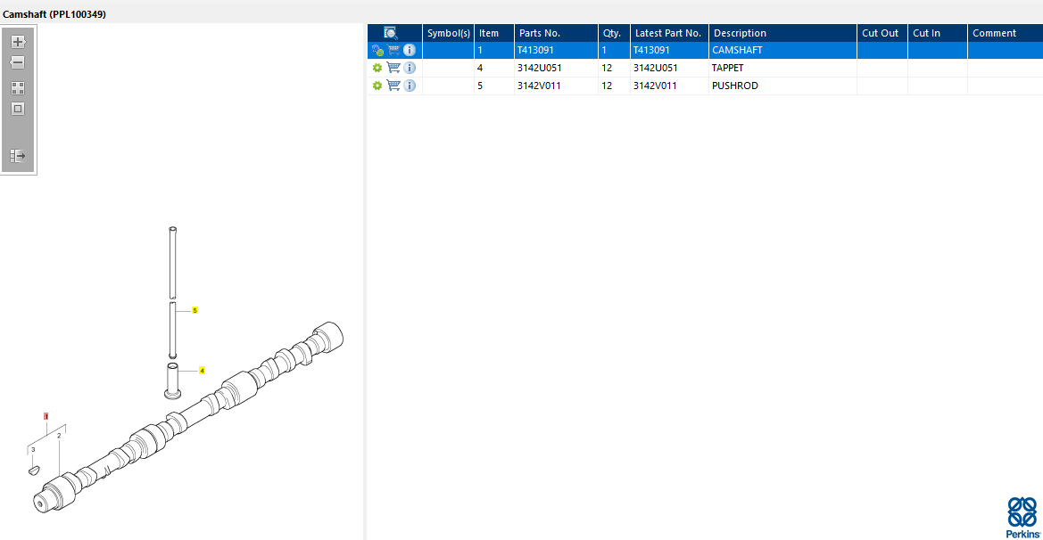Click the Comment column header

pos(1006,33)
